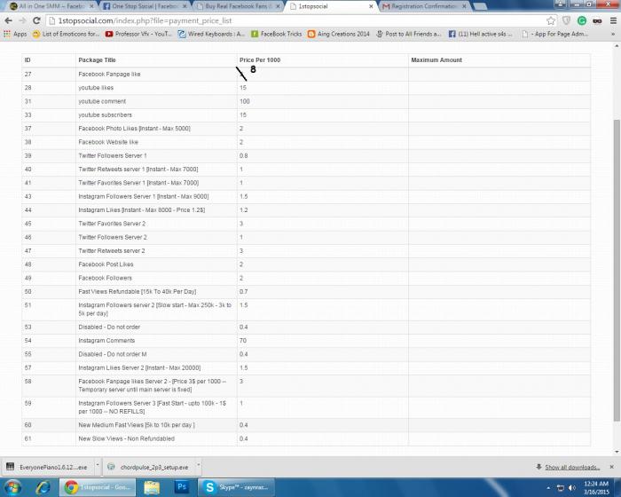Select the Facebook Post Likes row title
This screenshot has width=621, height=497.
pyautogui.click(x=106, y=264)
